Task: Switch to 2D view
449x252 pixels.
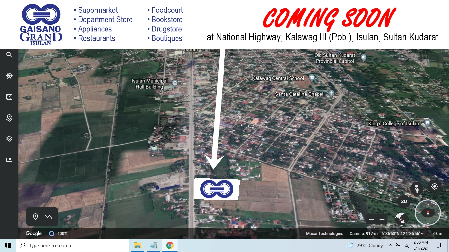Action: point(404,201)
